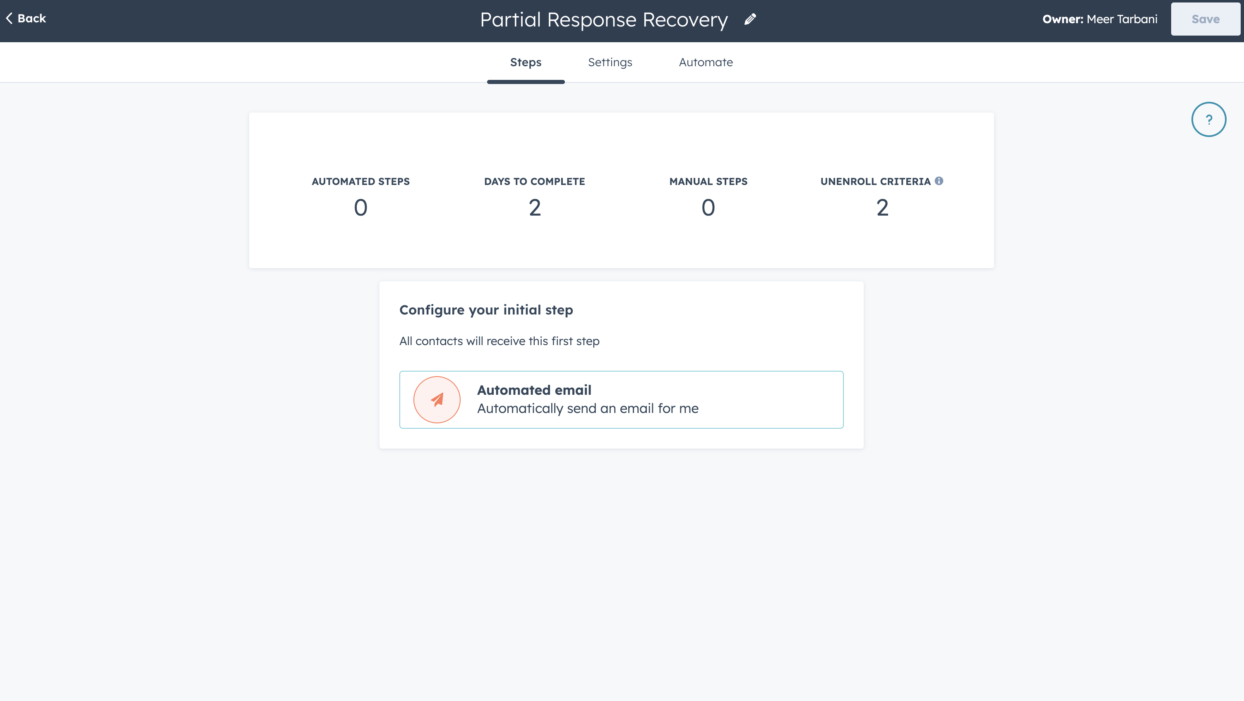Select the Automated email option card
This screenshot has height=701, width=1244.
click(x=621, y=399)
